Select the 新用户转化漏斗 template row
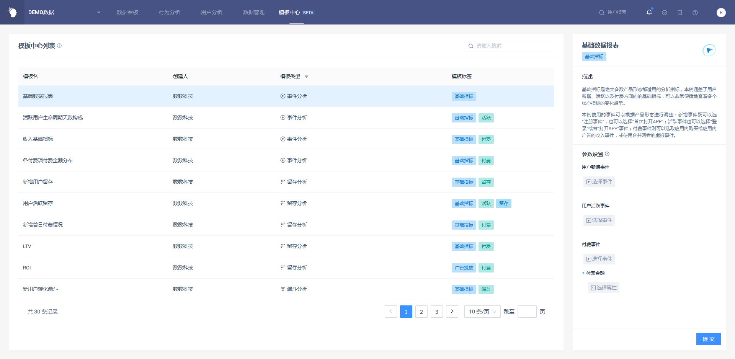735x359 pixels. [40, 289]
